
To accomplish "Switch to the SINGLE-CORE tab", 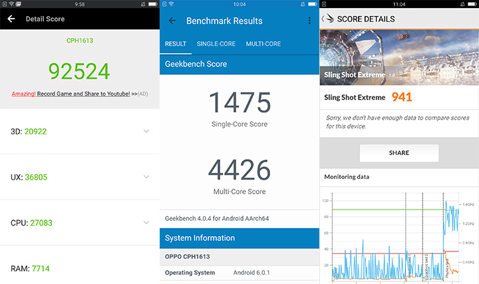I will (x=216, y=44).
